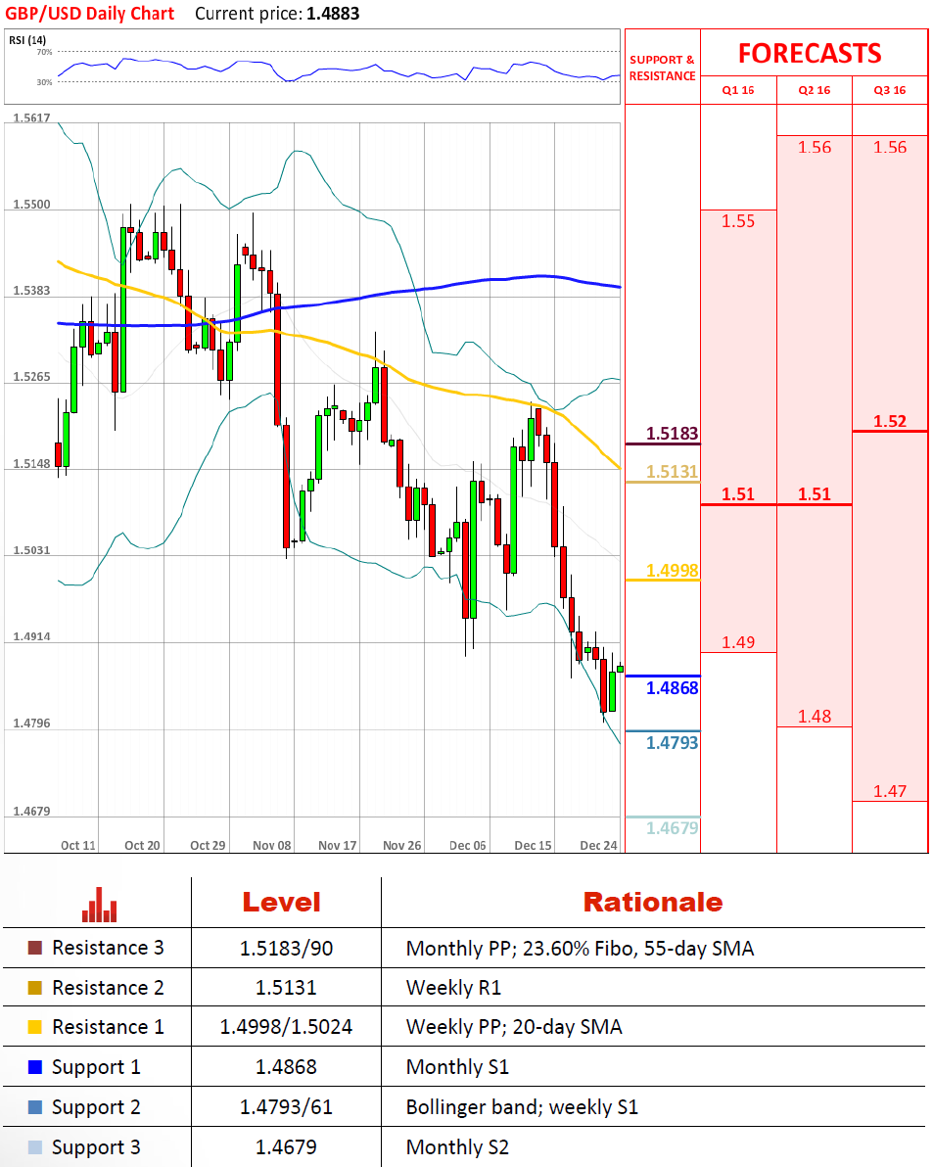Select the Q3 16 forecast column header
The height and width of the screenshot is (1167, 933).
click(890, 90)
